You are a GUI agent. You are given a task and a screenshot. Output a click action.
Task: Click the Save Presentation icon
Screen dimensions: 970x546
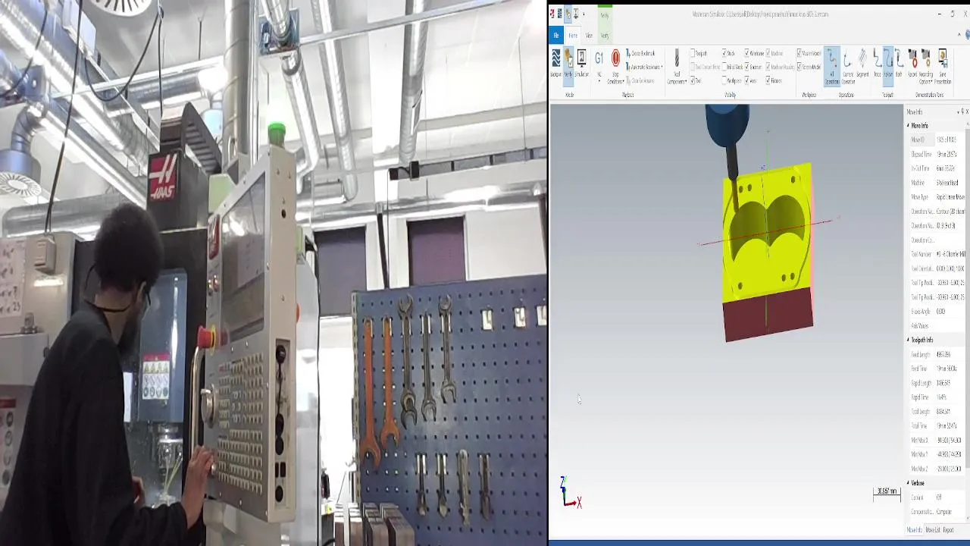click(943, 67)
